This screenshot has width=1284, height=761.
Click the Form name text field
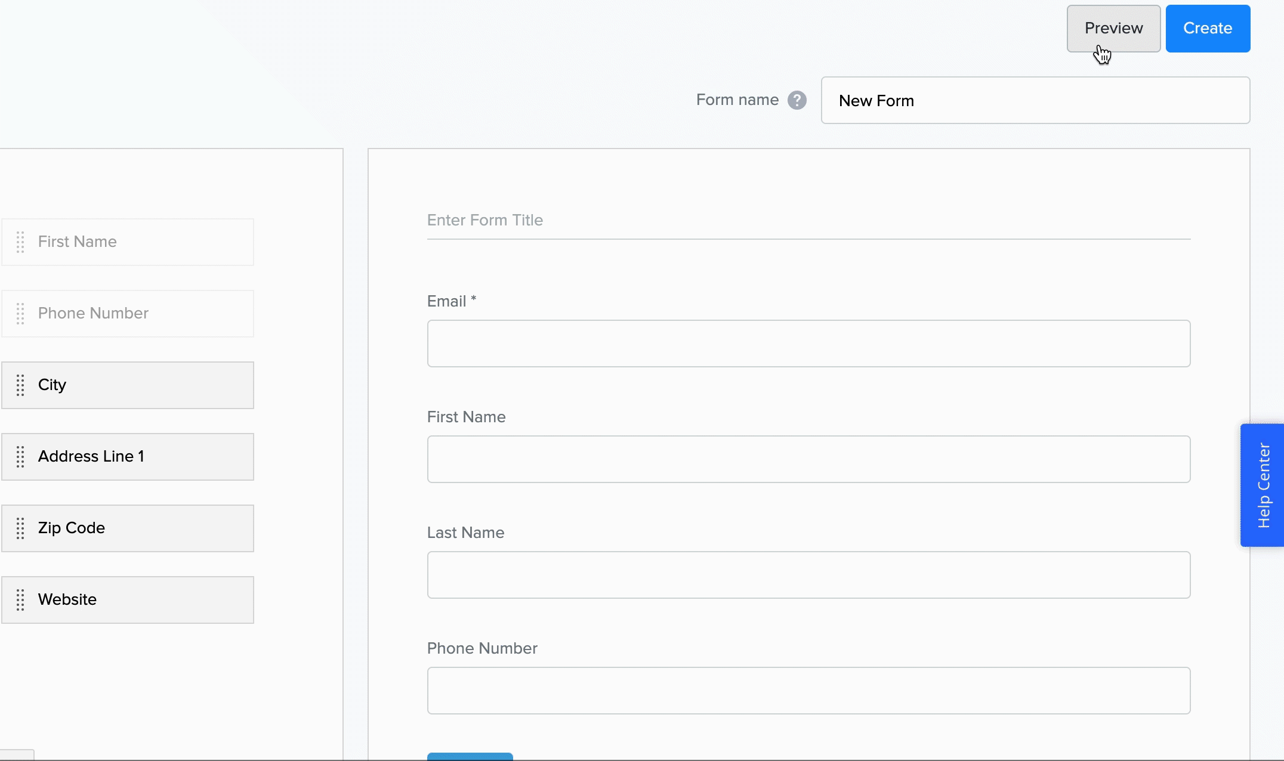(1035, 100)
